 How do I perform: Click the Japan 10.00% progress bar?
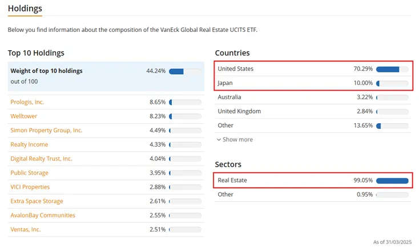coord(392,84)
